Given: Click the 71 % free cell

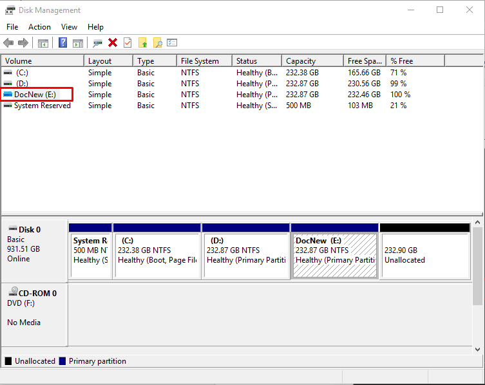Looking at the screenshot, I should click(399, 73).
